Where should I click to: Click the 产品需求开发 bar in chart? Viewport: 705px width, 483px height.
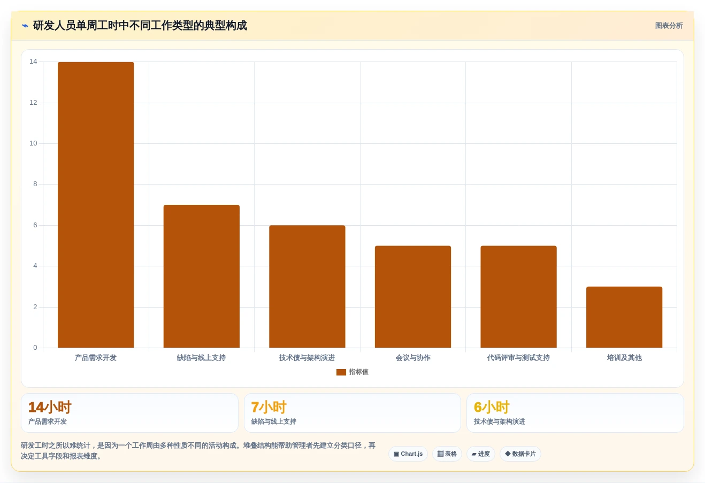[x=96, y=205]
